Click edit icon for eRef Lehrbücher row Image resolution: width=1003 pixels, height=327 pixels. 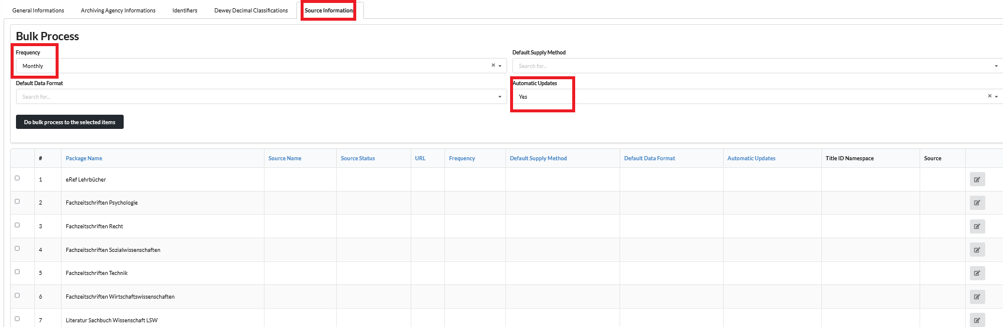(977, 180)
